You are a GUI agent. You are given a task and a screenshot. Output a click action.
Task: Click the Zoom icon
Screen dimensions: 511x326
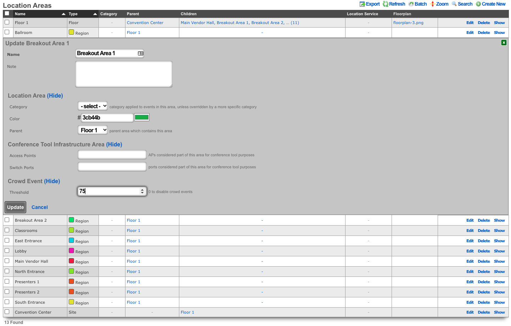(x=432, y=4)
